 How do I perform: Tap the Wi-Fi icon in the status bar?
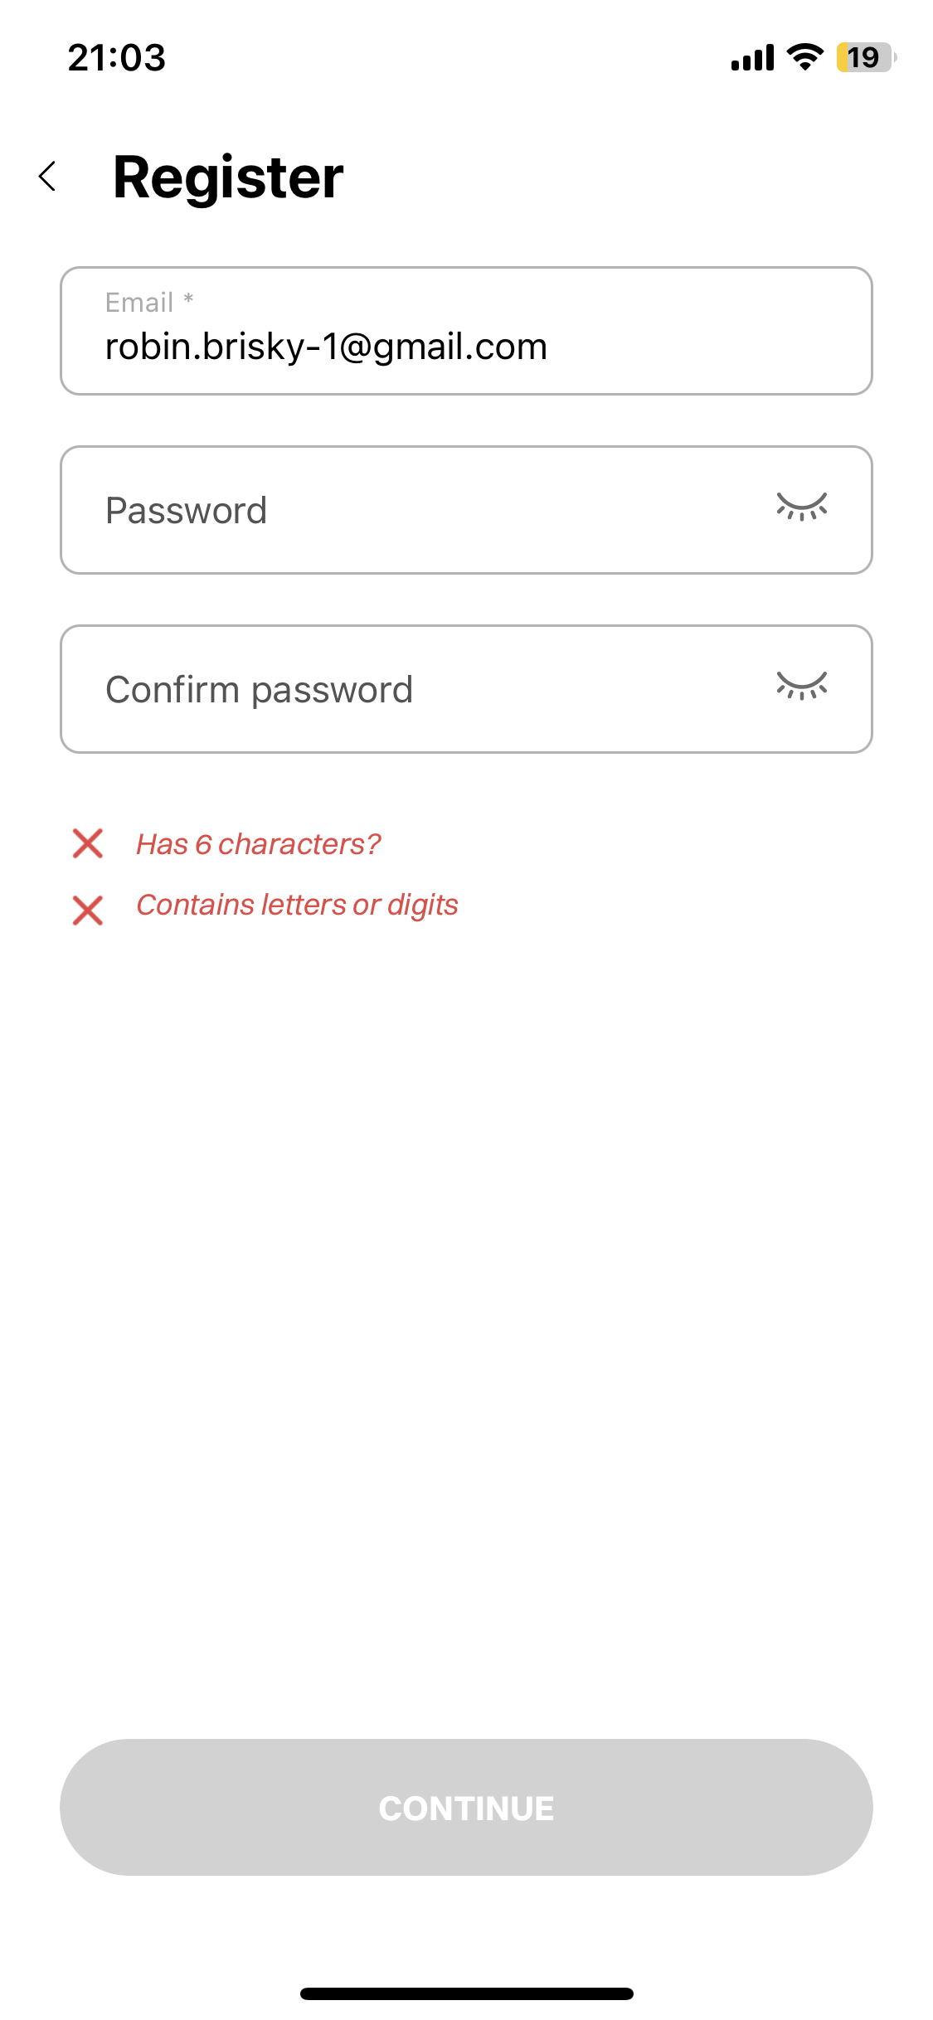point(804,57)
